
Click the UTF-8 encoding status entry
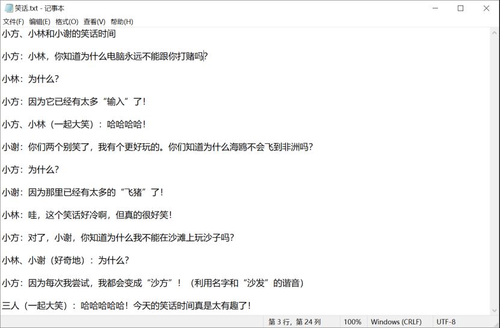click(446, 321)
